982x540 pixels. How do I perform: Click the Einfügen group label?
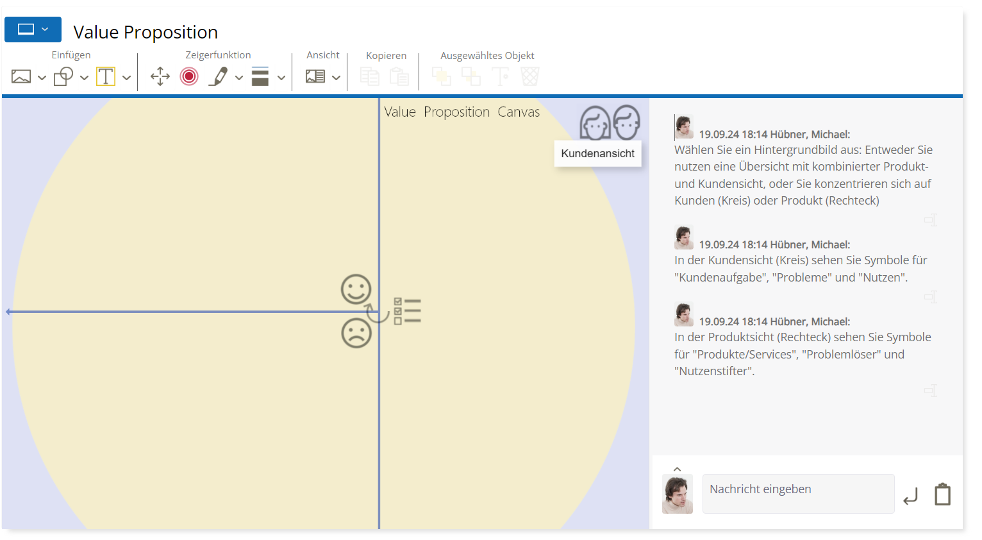click(71, 55)
